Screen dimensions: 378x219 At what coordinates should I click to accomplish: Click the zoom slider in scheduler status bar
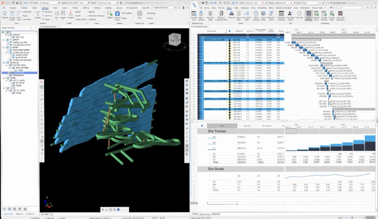(x=352, y=217)
